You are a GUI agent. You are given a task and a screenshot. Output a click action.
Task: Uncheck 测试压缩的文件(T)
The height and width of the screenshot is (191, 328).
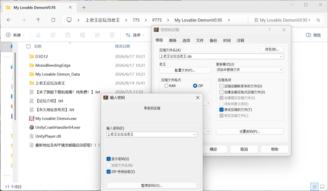(x=221, y=110)
